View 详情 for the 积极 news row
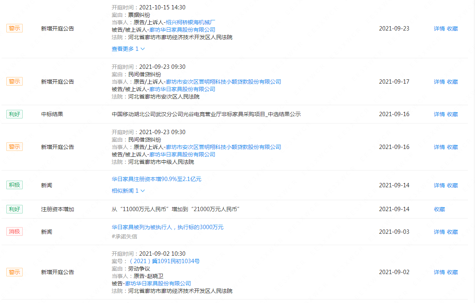The width and height of the screenshot is (475, 303). 439,185
